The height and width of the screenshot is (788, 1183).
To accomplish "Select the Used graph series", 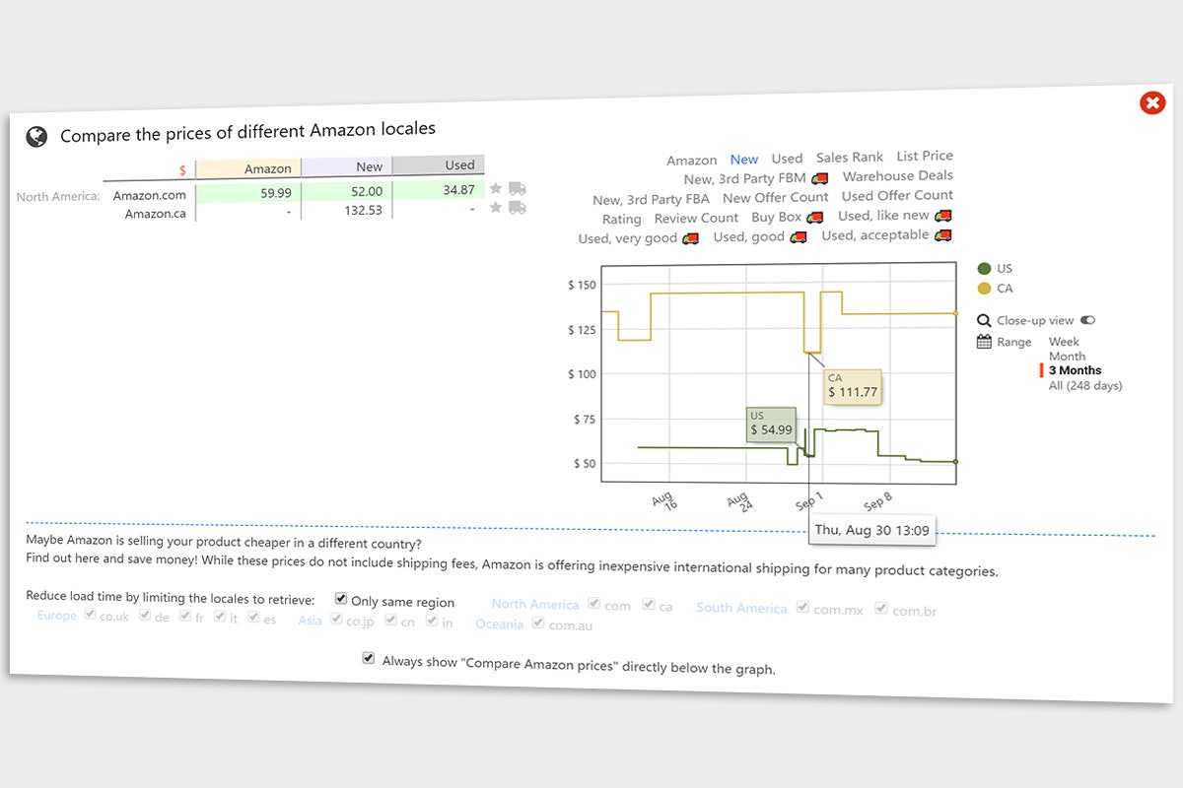I will coord(787,159).
